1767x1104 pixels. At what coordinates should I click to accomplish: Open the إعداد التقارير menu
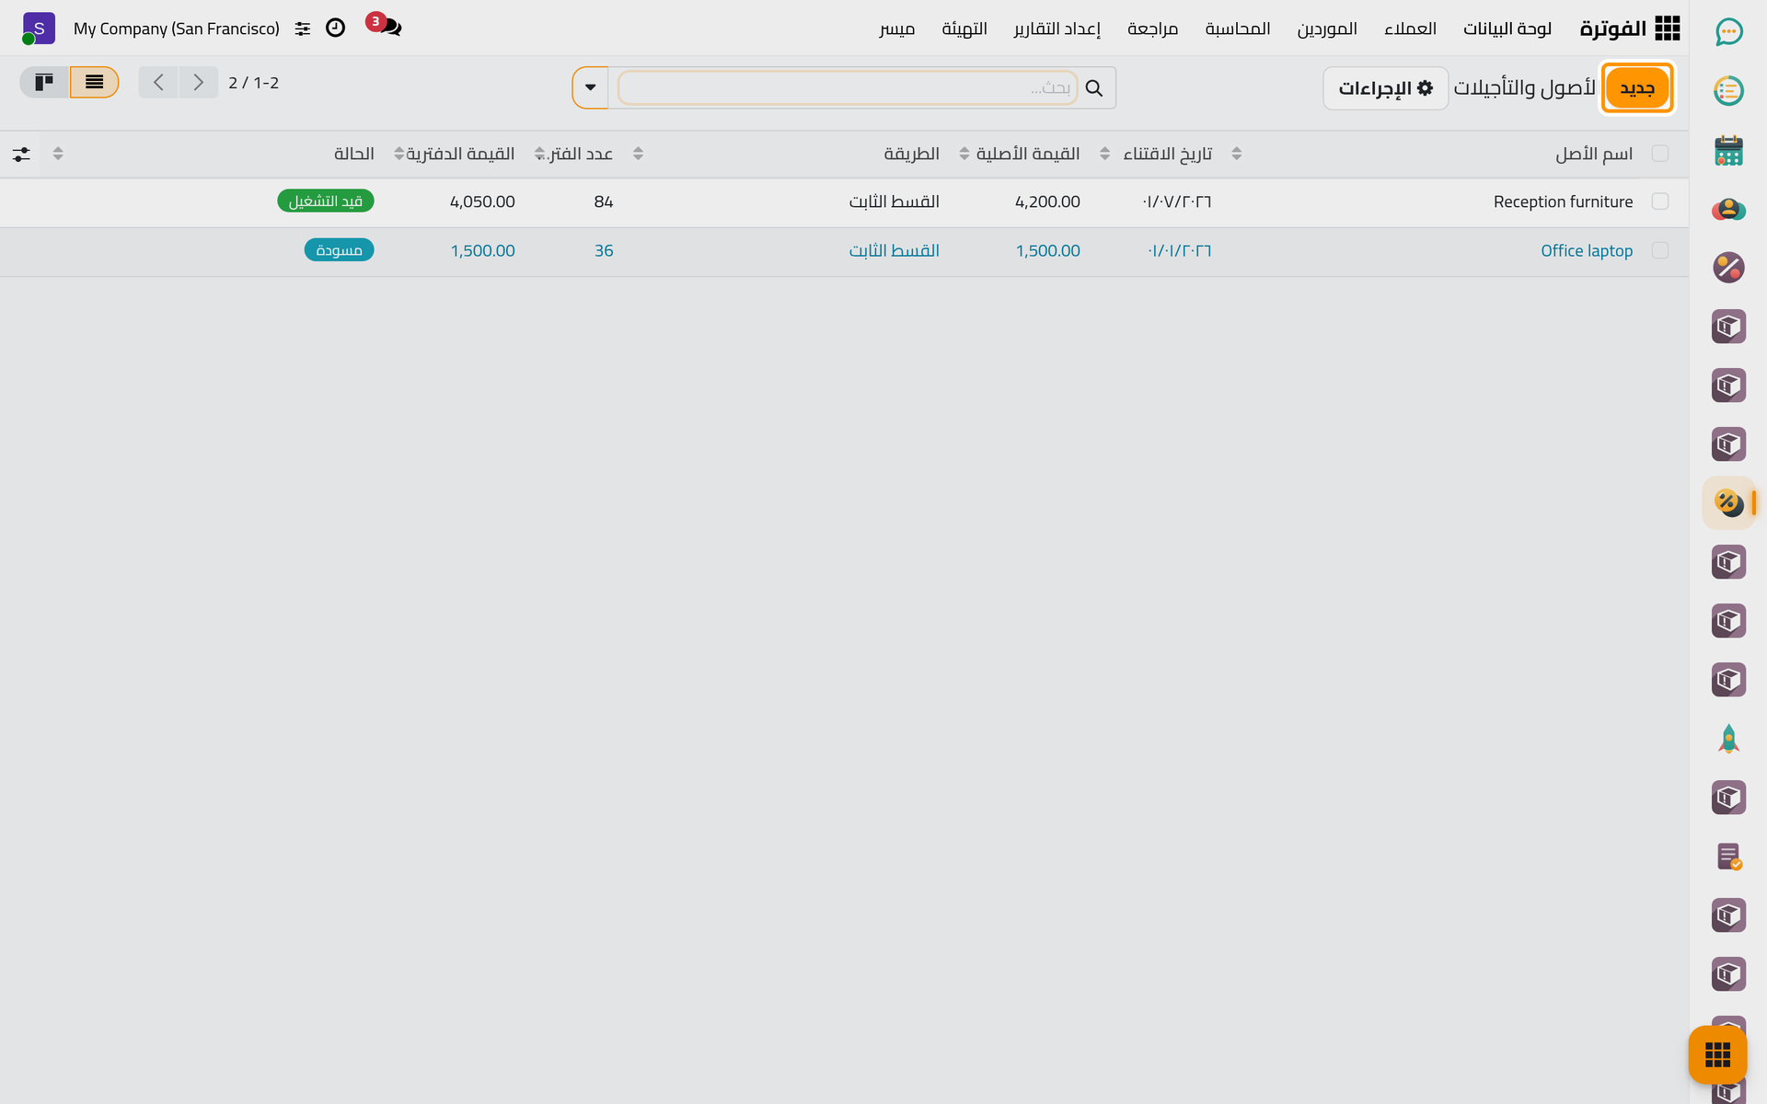(x=1057, y=29)
